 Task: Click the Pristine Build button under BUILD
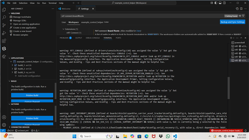(32, 95)
